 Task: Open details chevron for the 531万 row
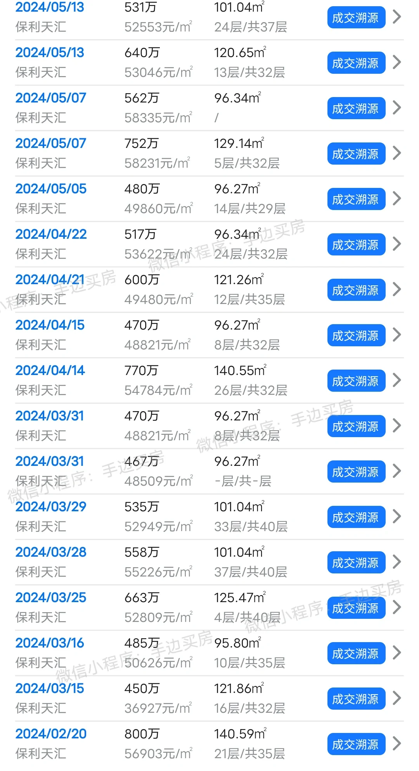[x=396, y=17]
